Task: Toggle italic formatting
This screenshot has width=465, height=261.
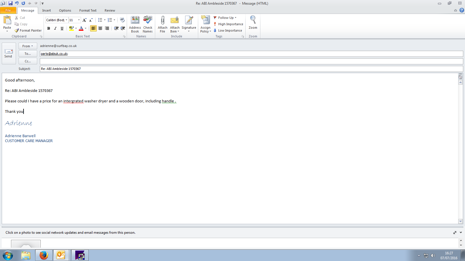Action: [x=55, y=28]
